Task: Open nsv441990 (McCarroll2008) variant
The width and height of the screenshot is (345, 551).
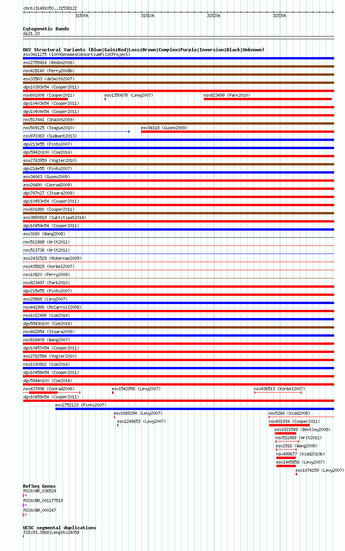Action: [x=52, y=307]
